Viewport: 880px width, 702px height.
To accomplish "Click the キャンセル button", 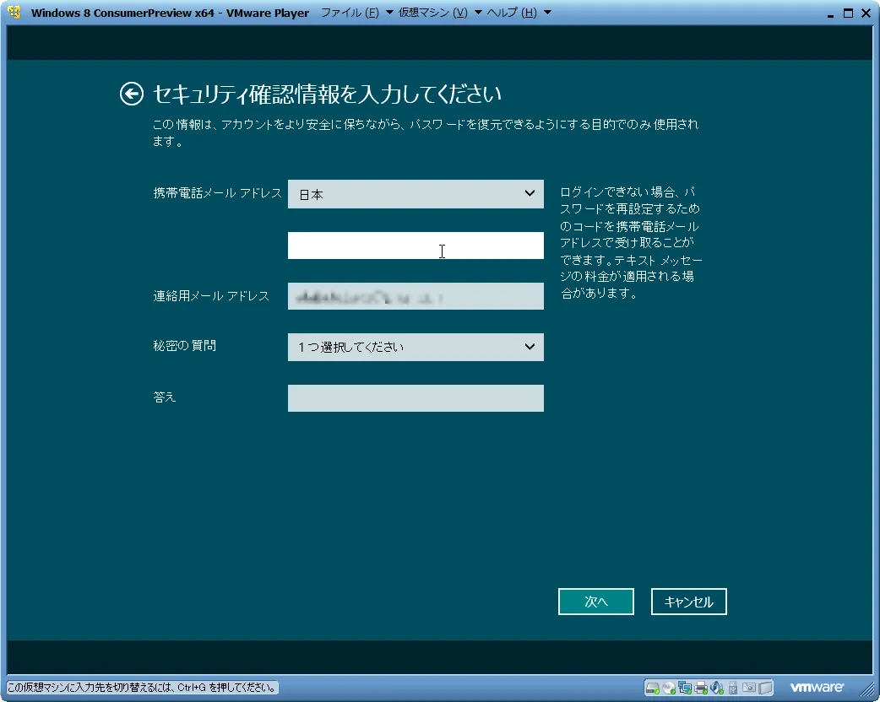I will click(688, 601).
